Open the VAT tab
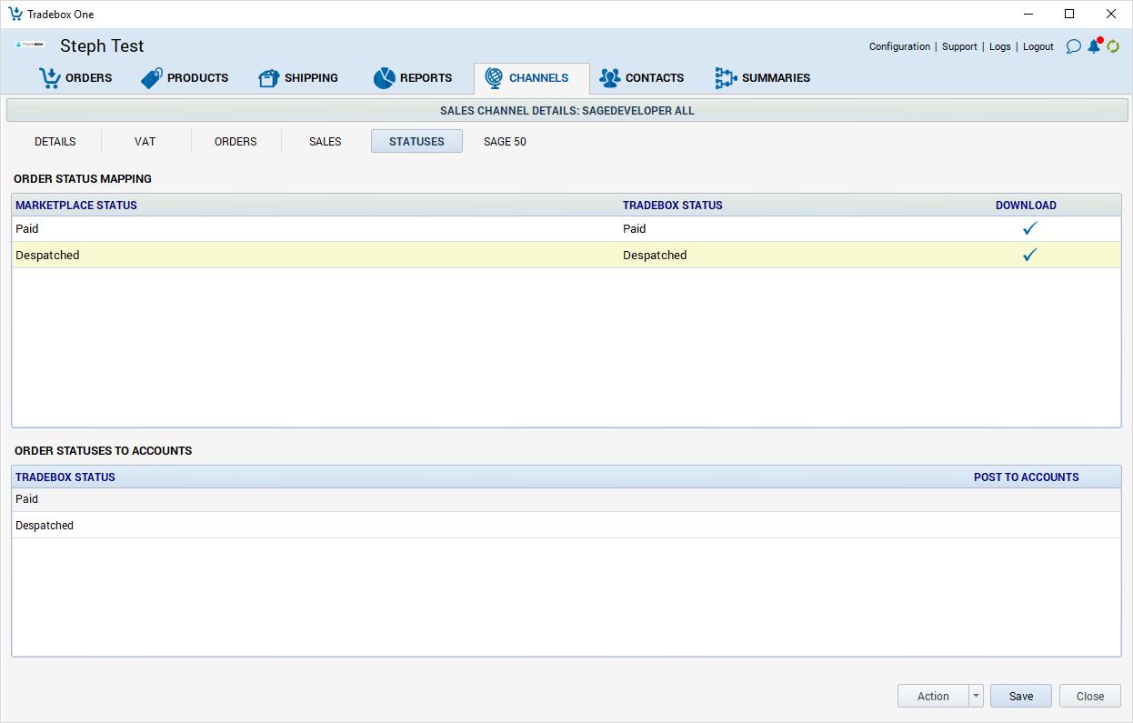Screen dimensions: 1133x723 pos(145,142)
